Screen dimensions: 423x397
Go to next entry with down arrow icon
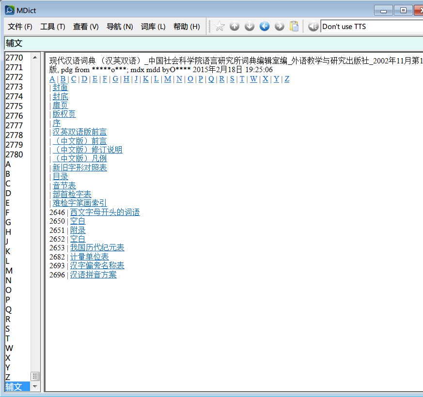(249, 27)
